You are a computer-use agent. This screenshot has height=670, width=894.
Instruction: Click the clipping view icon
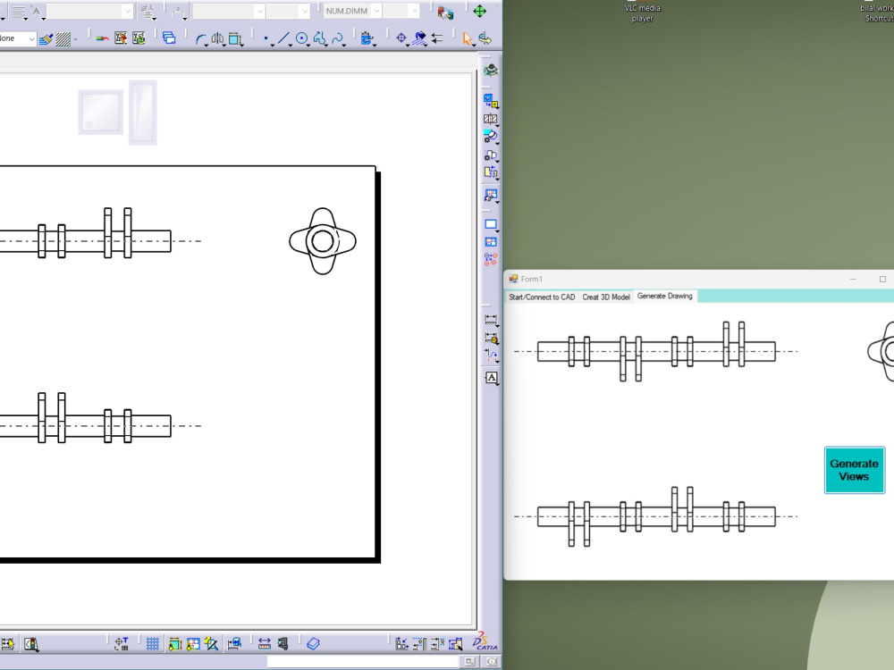(490, 155)
